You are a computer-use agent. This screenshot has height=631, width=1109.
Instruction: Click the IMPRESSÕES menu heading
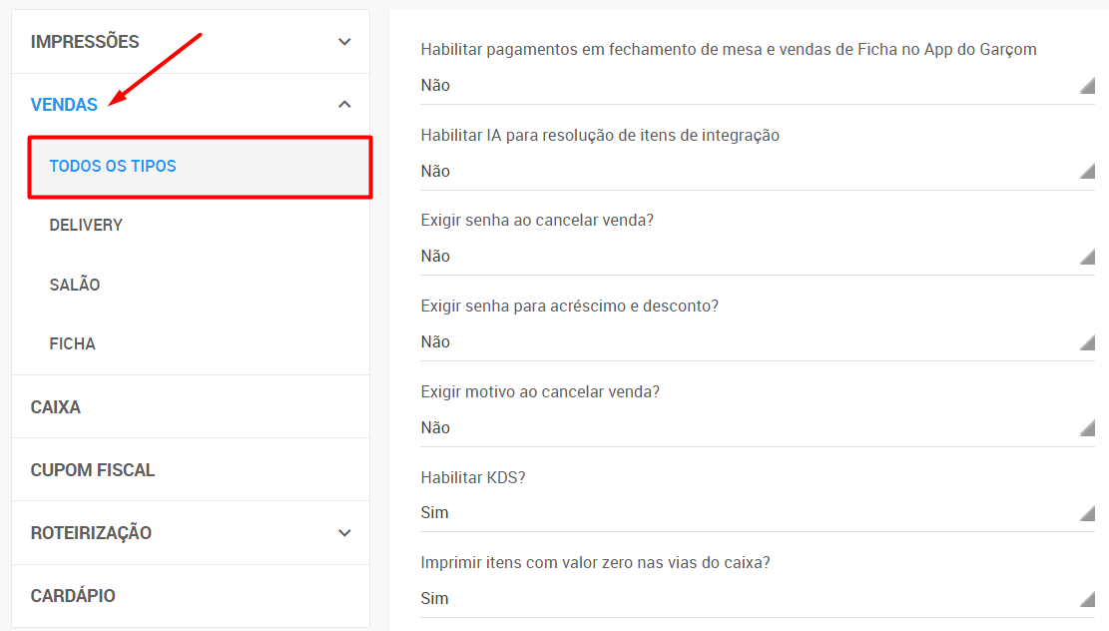click(x=85, y=42)
